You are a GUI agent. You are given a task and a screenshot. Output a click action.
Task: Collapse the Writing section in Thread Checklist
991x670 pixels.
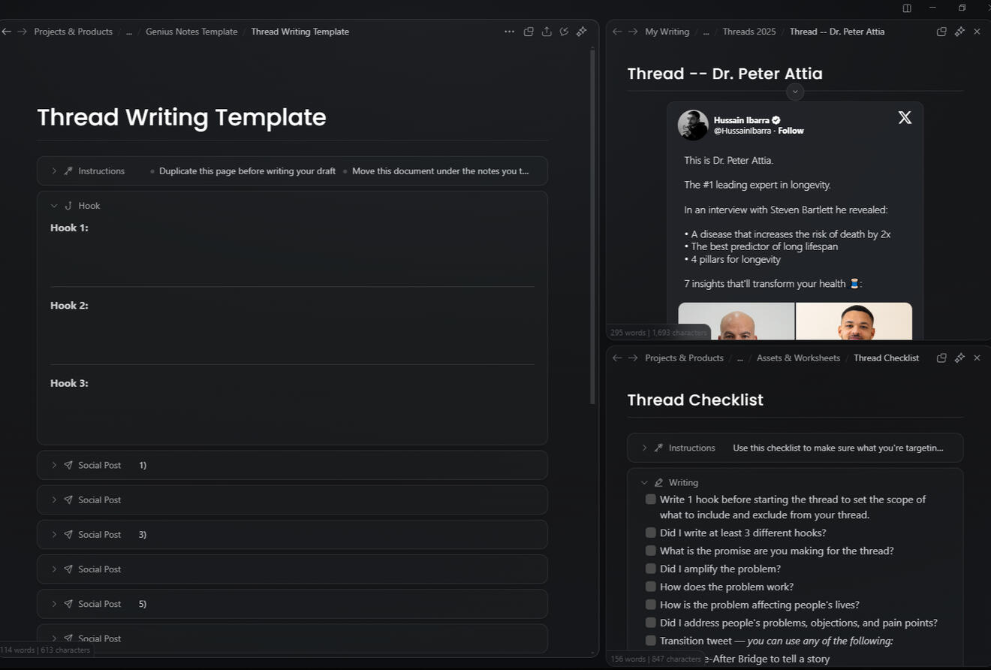click(644, 483)
